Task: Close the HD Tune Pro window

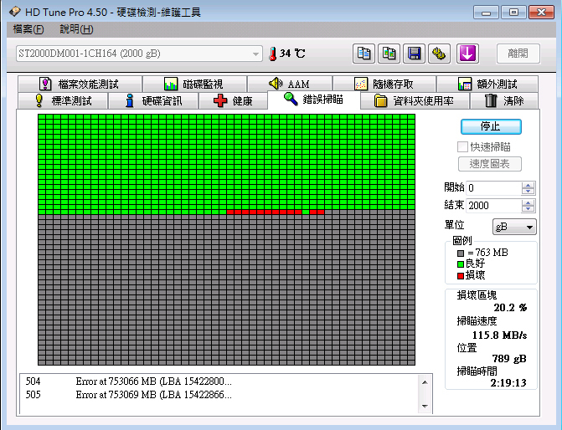Action: pos(541,13)
